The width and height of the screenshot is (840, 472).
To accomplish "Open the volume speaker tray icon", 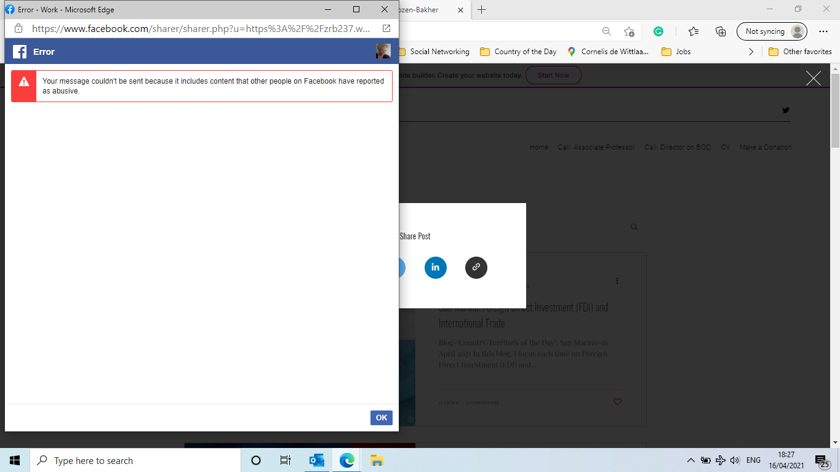I will coord(735,460).
